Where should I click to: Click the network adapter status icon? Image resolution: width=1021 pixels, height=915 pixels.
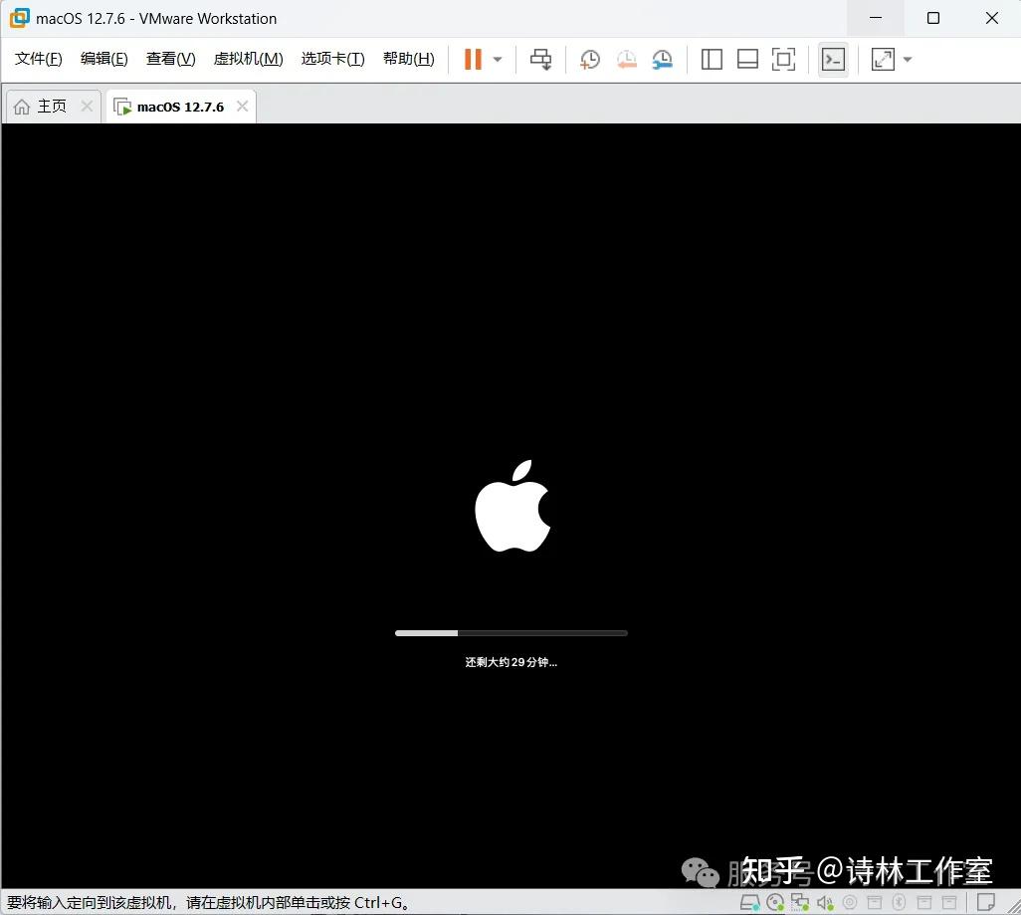point(800,903)
